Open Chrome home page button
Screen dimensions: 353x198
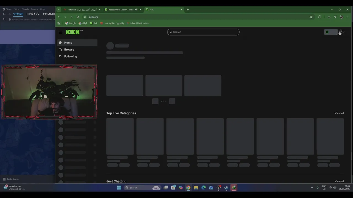pos(78,17)
